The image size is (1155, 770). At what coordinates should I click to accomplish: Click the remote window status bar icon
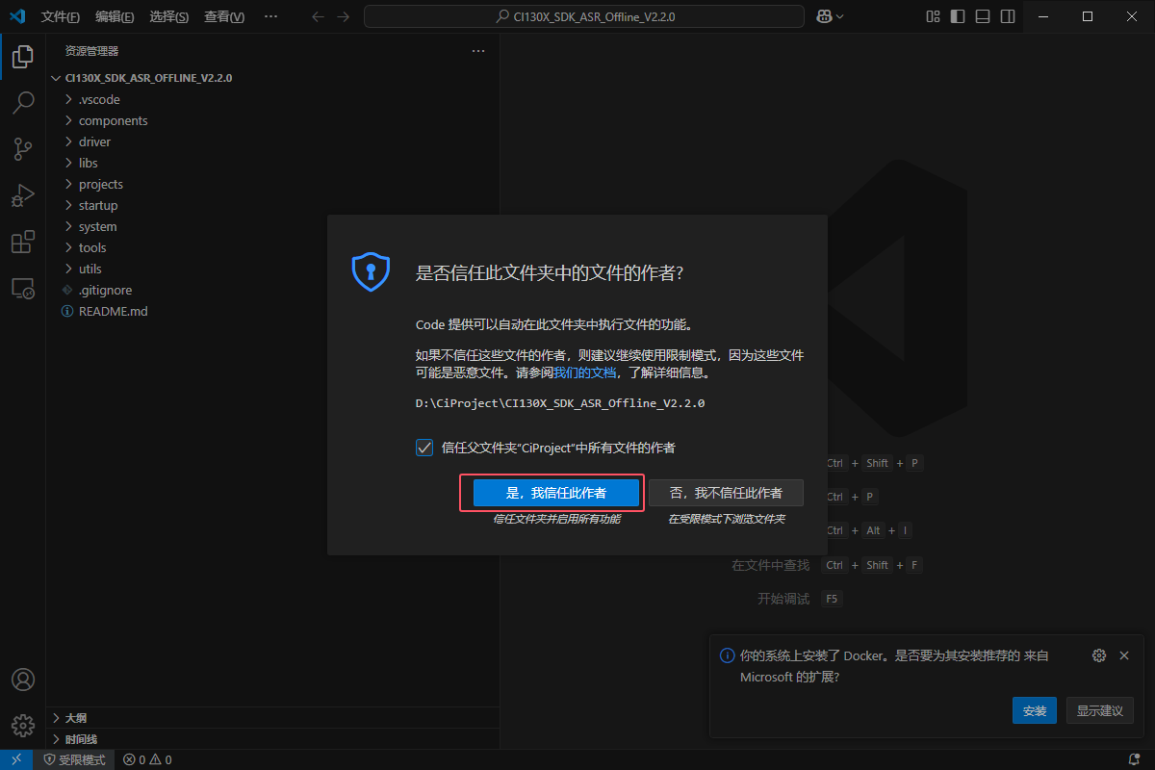(x=16, y=759)
